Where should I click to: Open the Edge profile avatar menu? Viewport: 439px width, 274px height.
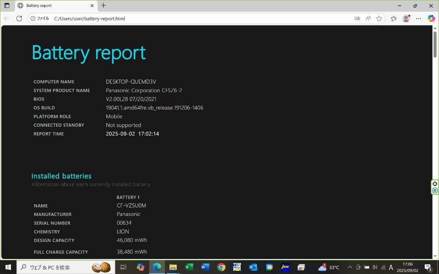pyautogui.click(x=406, y=18)
